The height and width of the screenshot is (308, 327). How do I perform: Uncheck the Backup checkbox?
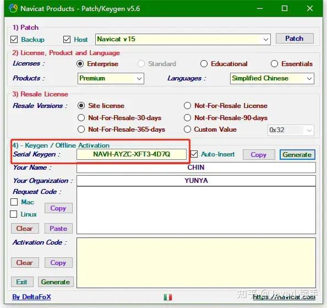14,39
